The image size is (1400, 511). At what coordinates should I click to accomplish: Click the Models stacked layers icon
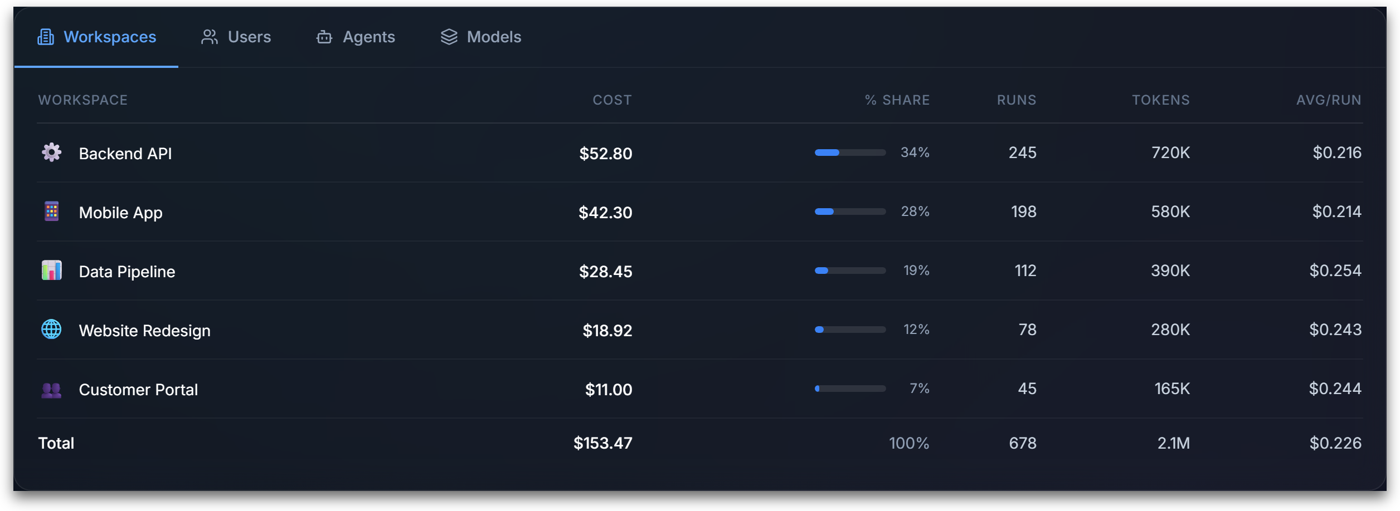pyautogui.click(x=449, y=37)
